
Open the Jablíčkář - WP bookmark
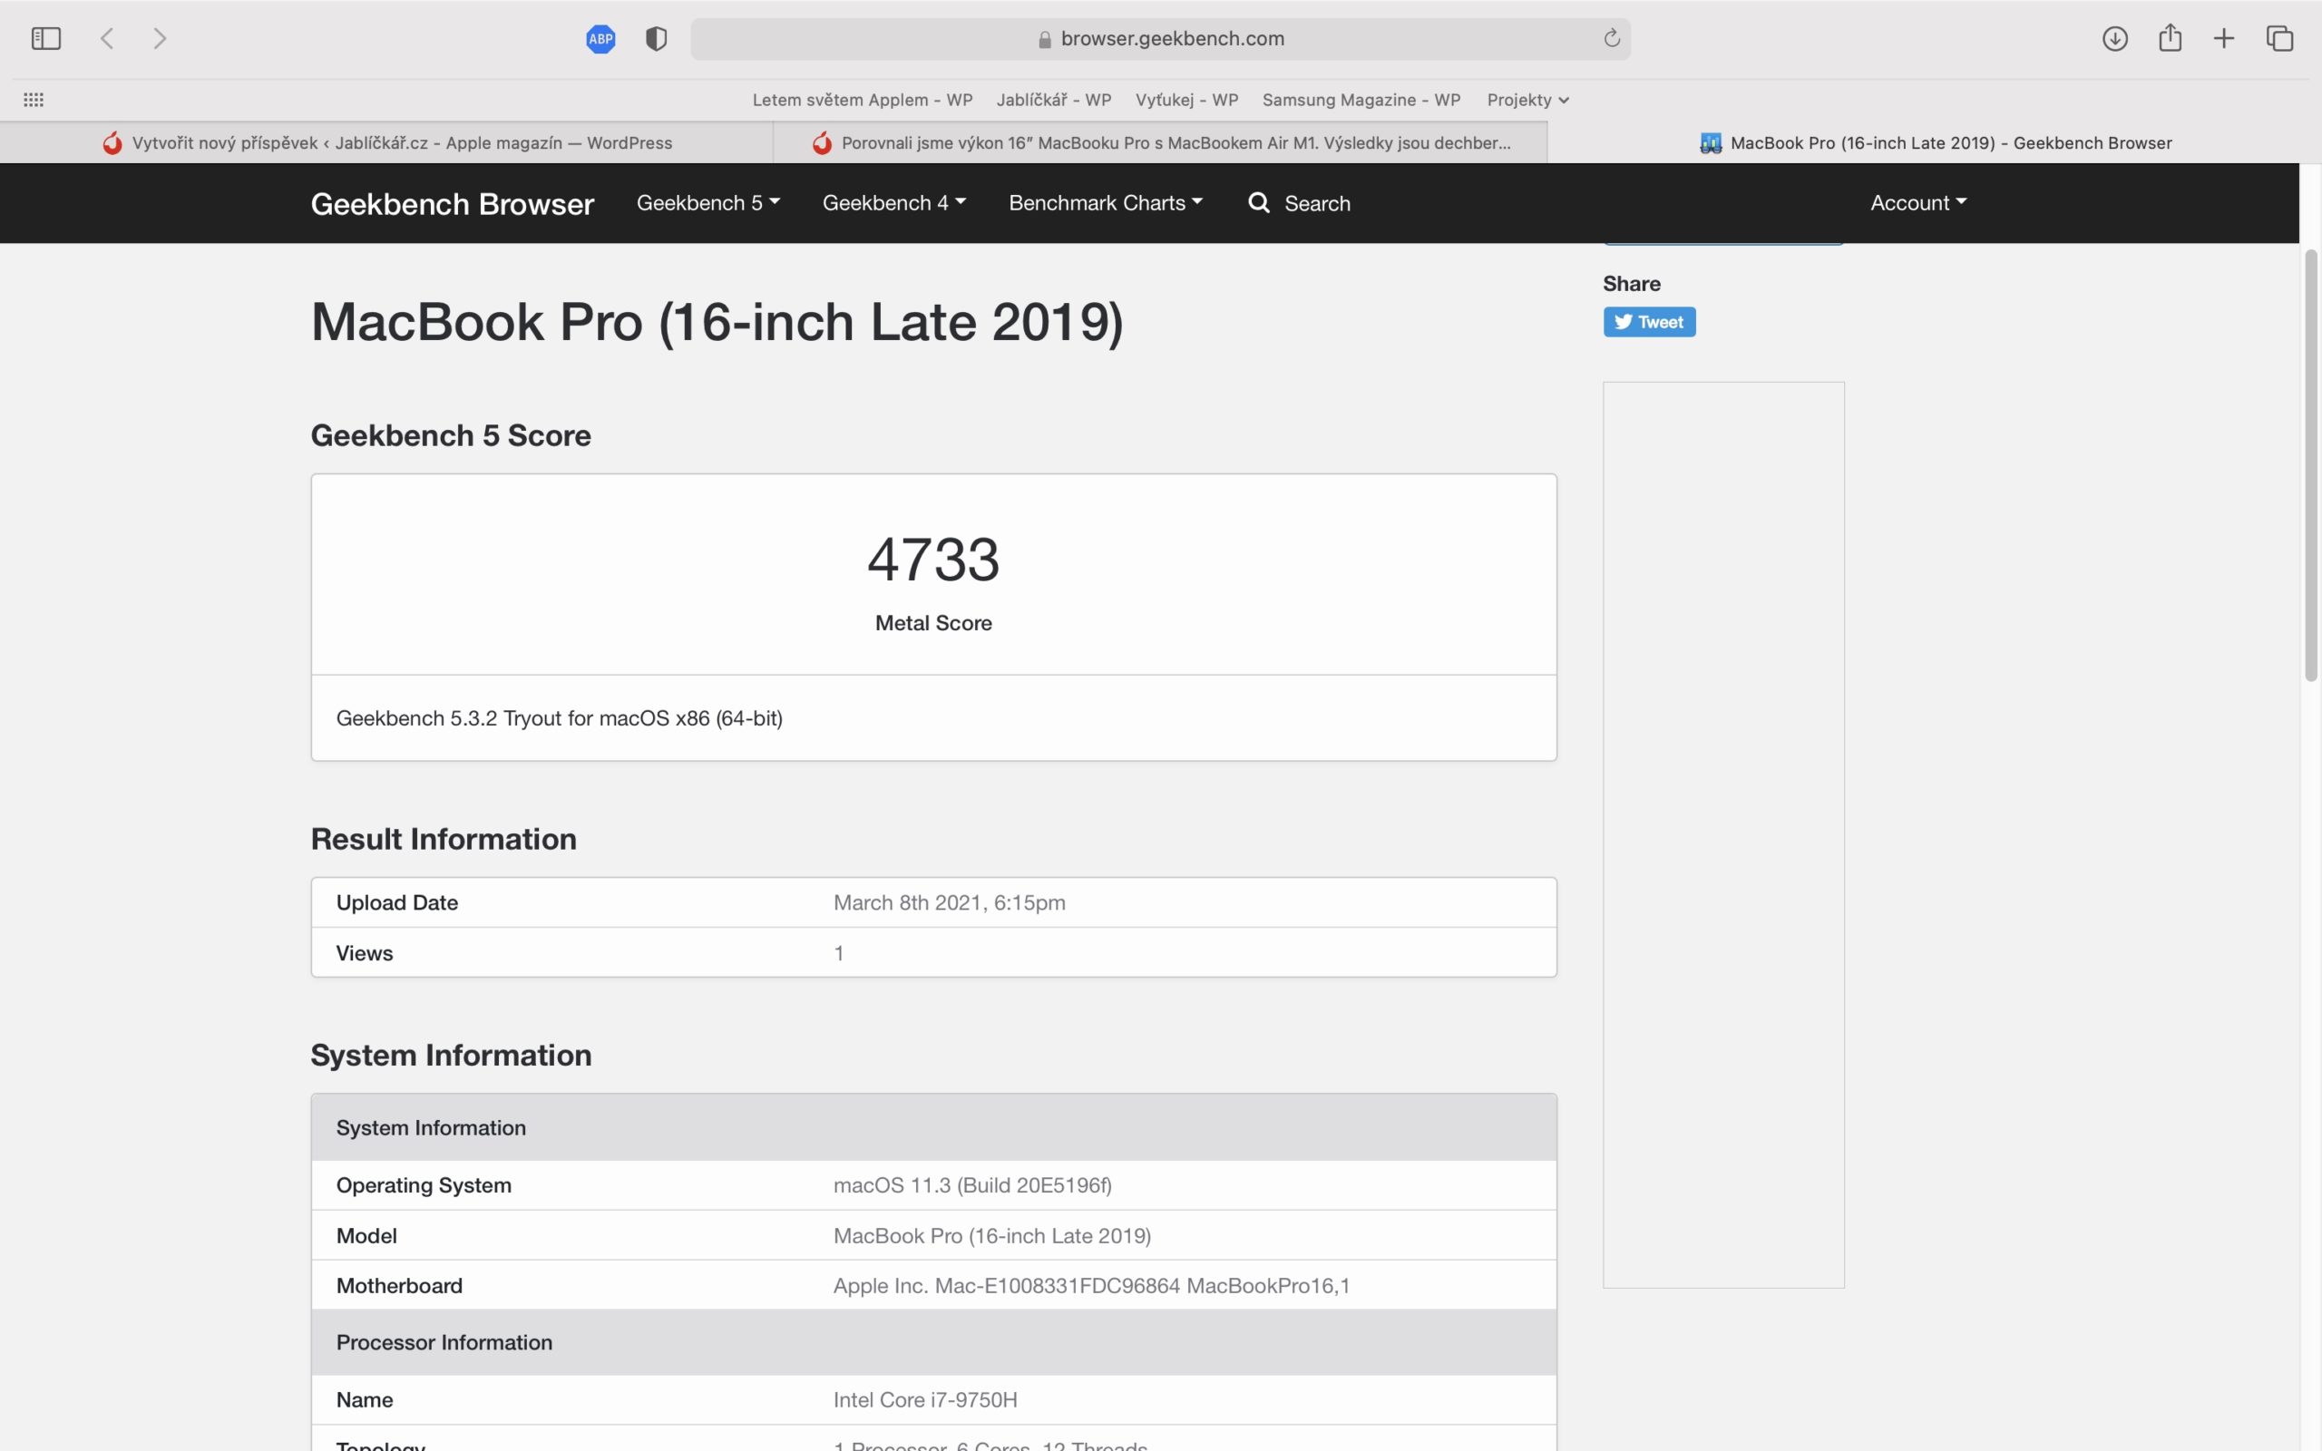[x=1054, y=100]
